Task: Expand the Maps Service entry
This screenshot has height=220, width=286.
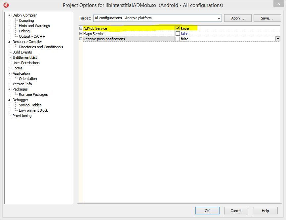Action: [81, 33]
